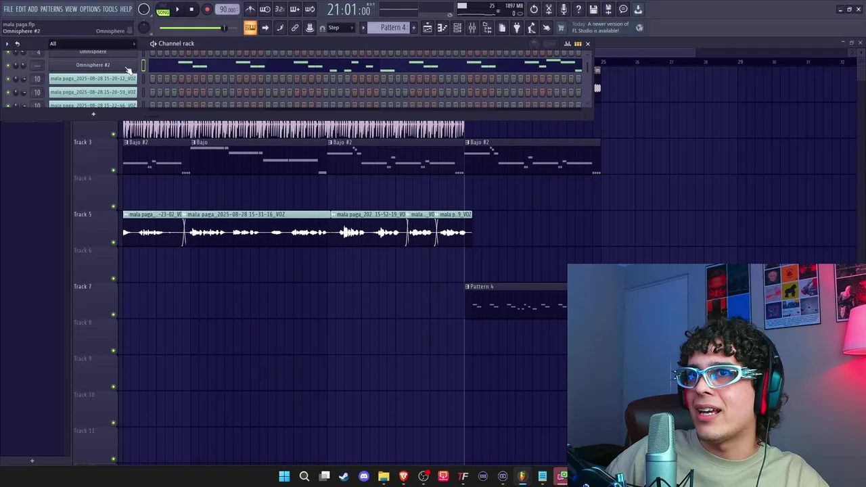Toggle loop recording icon
This screenshot has height=487, width=866.
[x=310, y=9]
